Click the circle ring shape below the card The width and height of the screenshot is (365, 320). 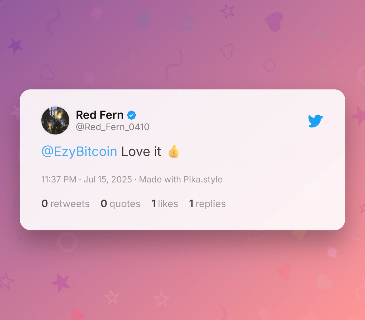pos(67,242)
